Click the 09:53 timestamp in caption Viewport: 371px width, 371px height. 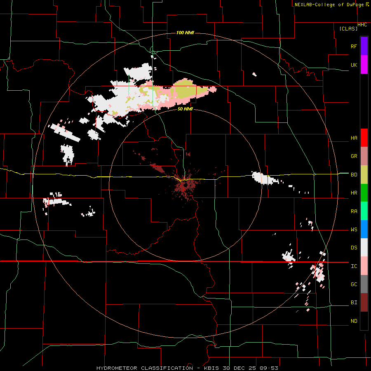[x=270, y=368]
